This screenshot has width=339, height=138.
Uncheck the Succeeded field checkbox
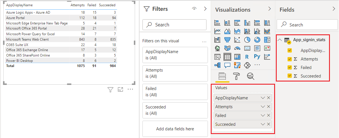pyautogui.click(x=290, y=76)
